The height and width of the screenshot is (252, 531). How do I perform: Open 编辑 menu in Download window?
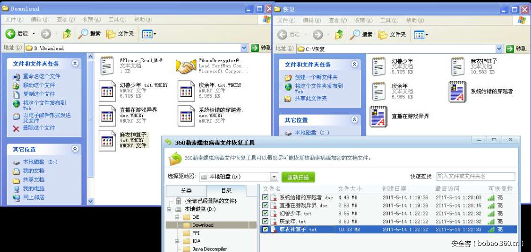40,20
